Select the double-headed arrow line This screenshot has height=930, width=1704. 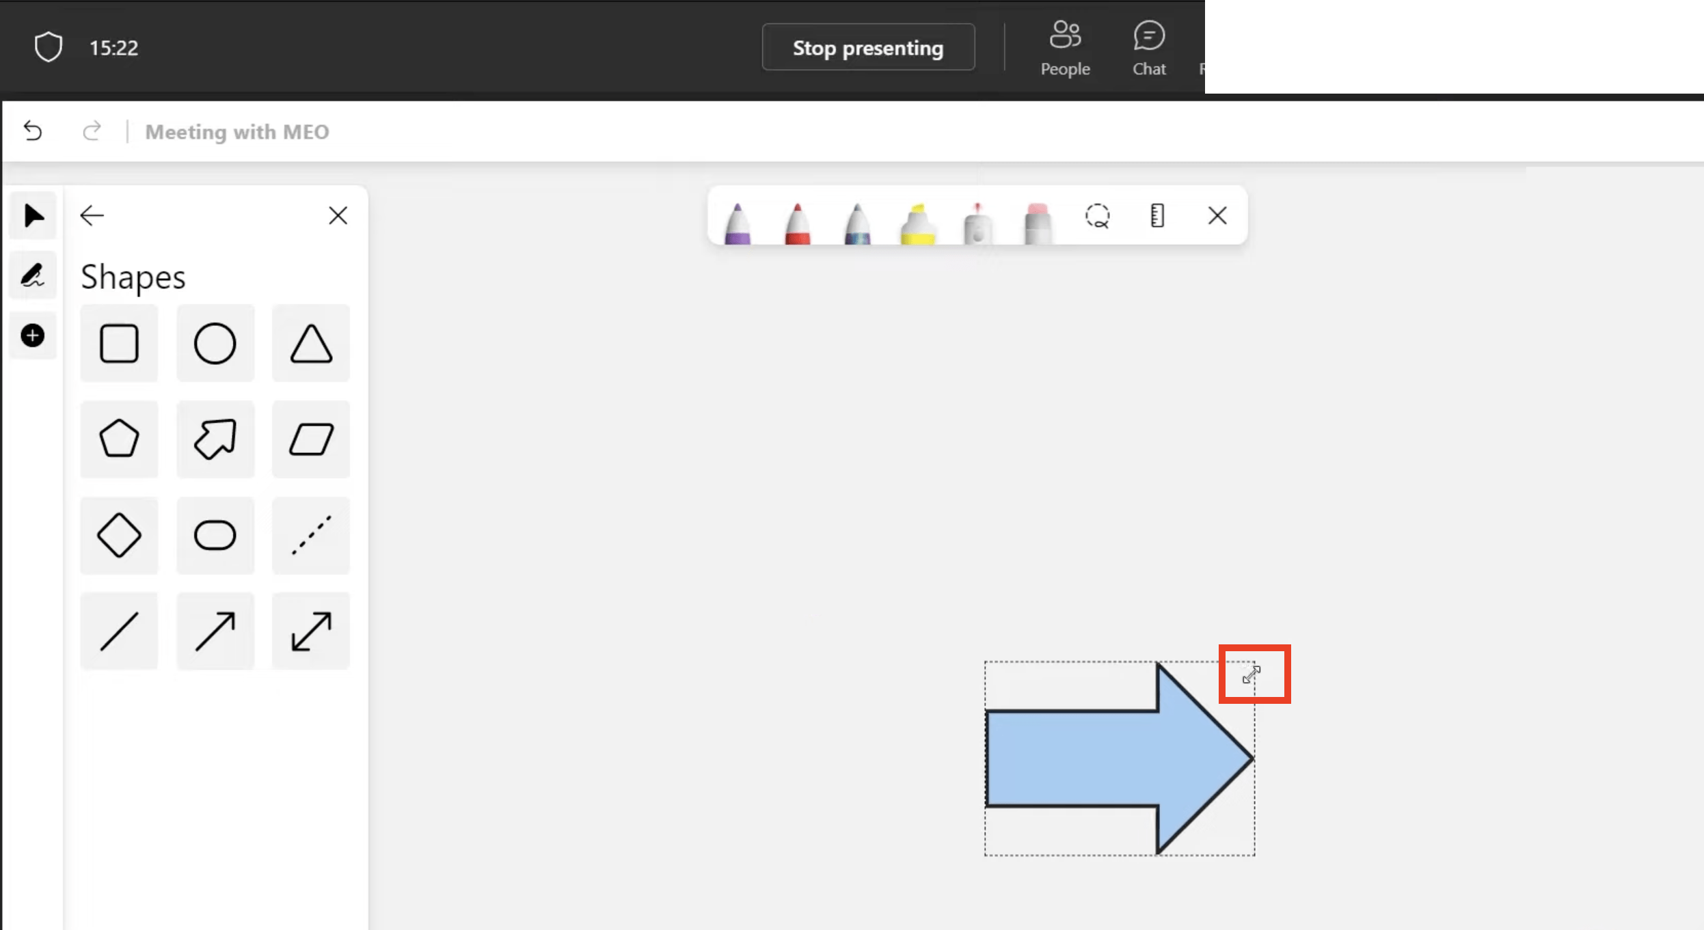tap(311, 631)
